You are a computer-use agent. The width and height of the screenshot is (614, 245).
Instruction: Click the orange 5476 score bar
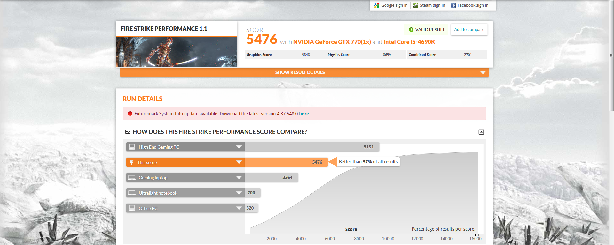point(287,162)
